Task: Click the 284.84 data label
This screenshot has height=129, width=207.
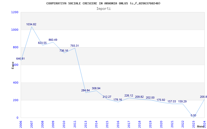Action: 85,91
